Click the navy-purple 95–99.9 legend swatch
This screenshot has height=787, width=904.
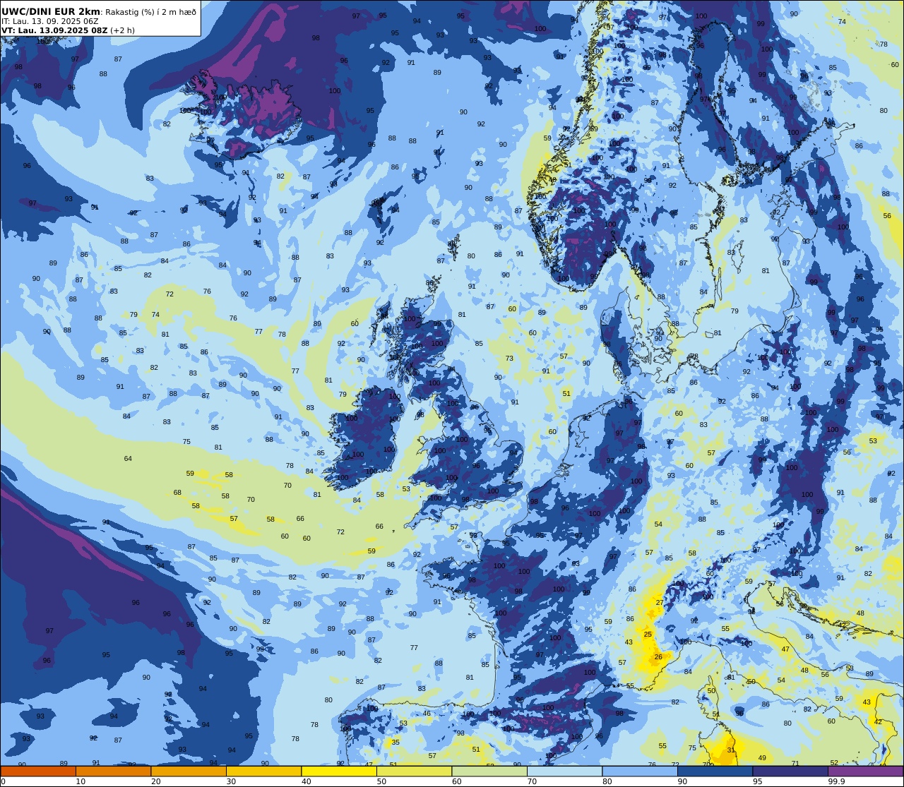(790, 771)
